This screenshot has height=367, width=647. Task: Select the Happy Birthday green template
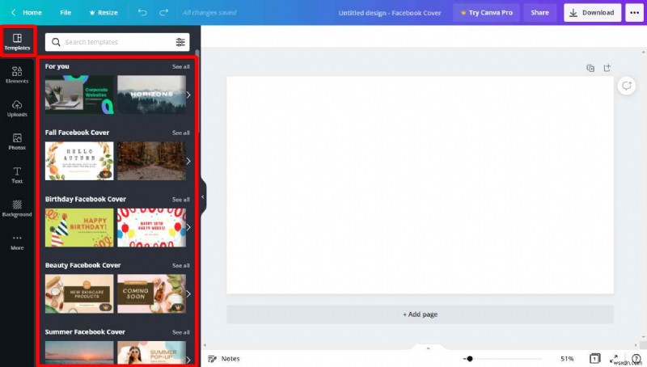(79, 228)
